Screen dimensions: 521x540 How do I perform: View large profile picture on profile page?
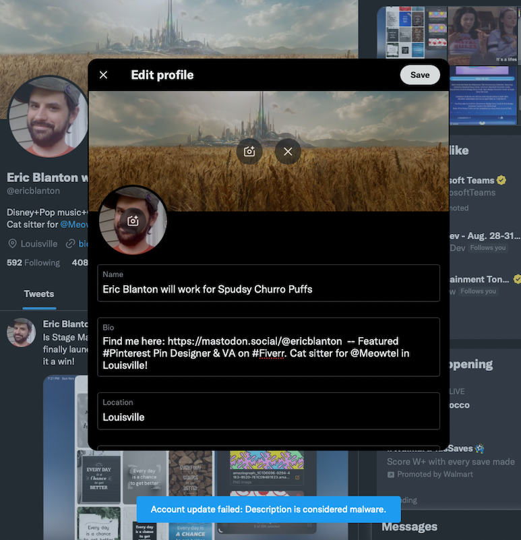tap(48, 117)
